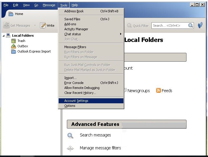Select Local Folders in folder tree
208x157 pixels.
coord(23,36)
